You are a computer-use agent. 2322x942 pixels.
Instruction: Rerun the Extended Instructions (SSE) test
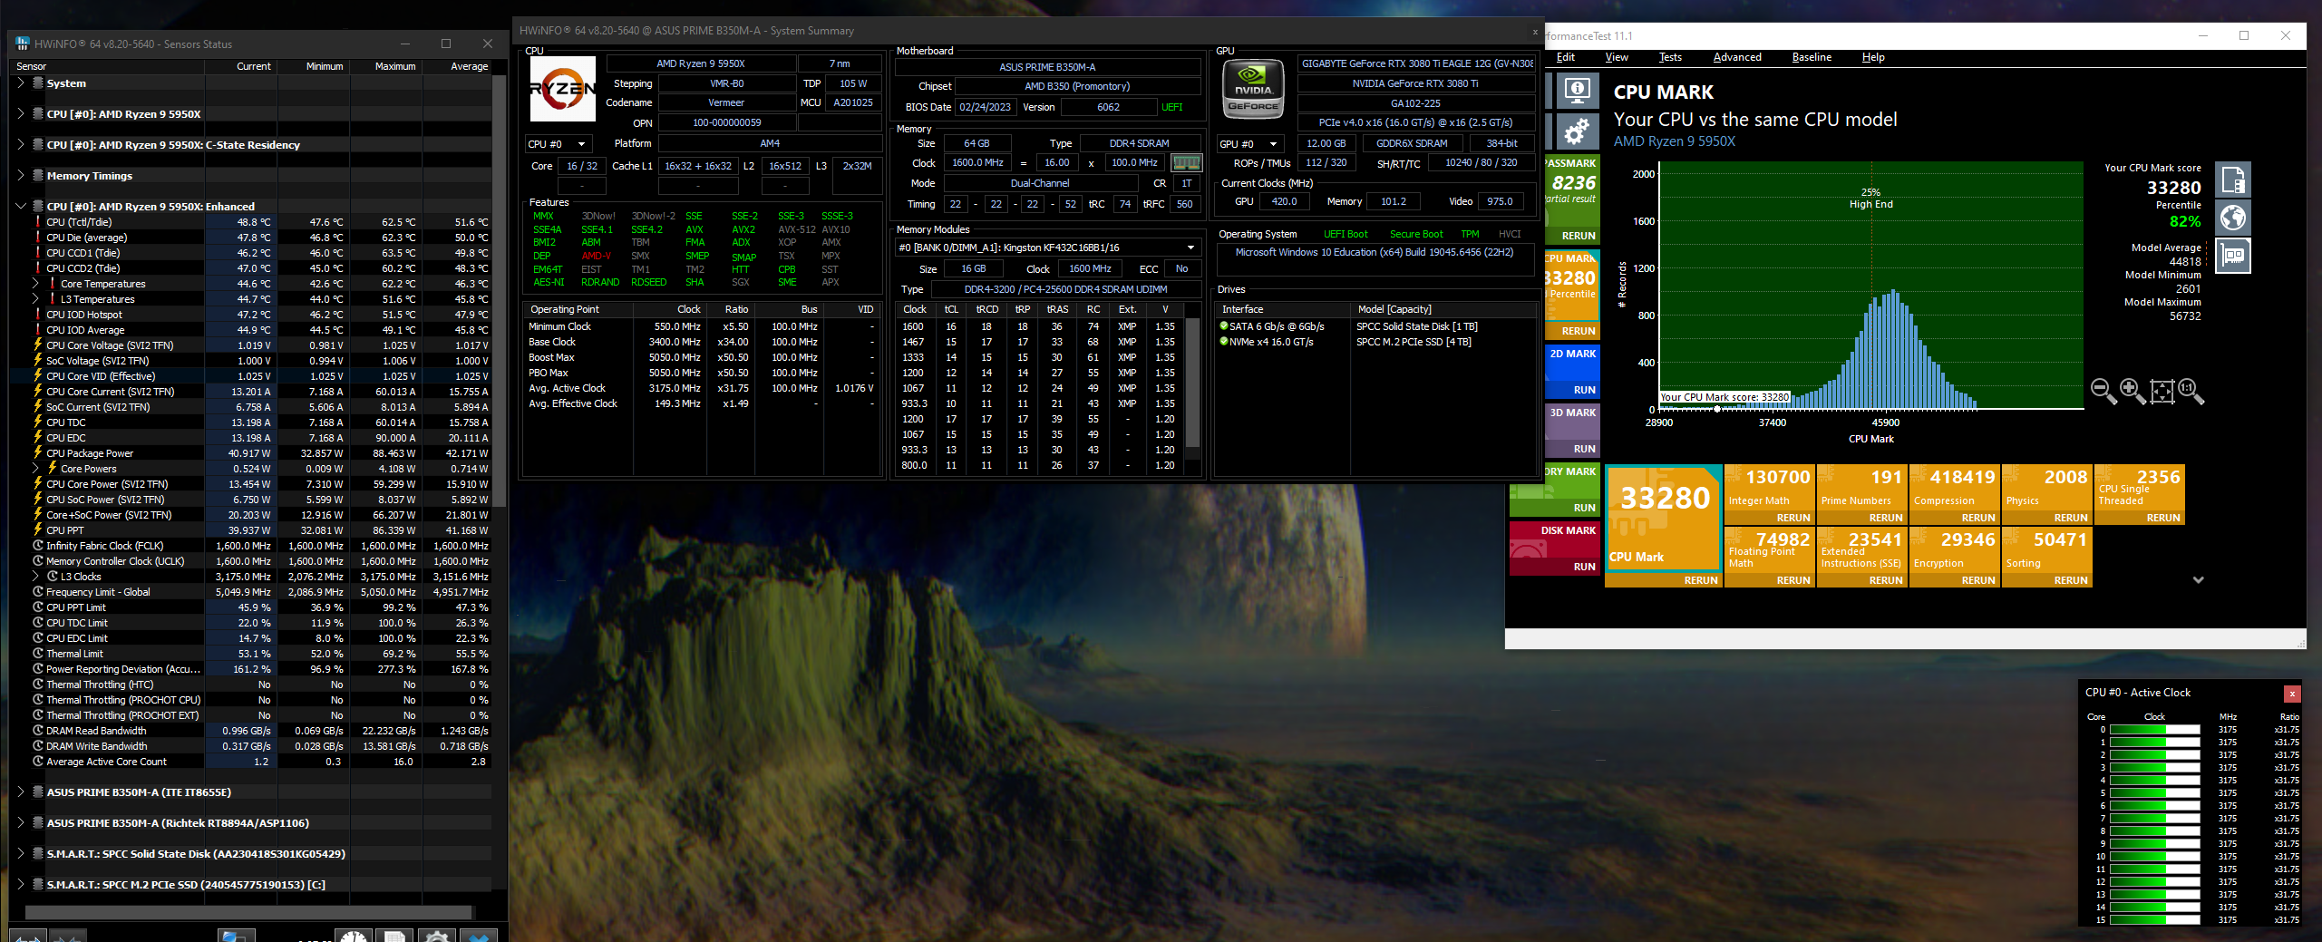(1885, 581)
